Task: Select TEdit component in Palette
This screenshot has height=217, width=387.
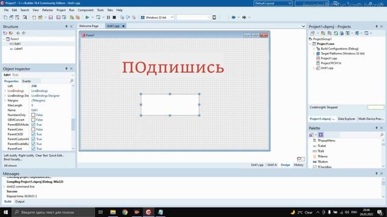Action: tap(320, 151)
